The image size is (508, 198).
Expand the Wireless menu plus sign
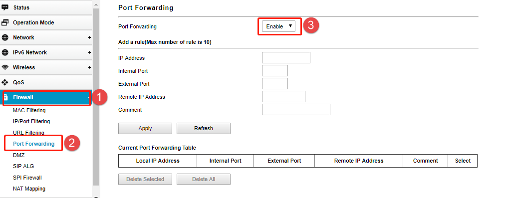[x=89, y=67]
